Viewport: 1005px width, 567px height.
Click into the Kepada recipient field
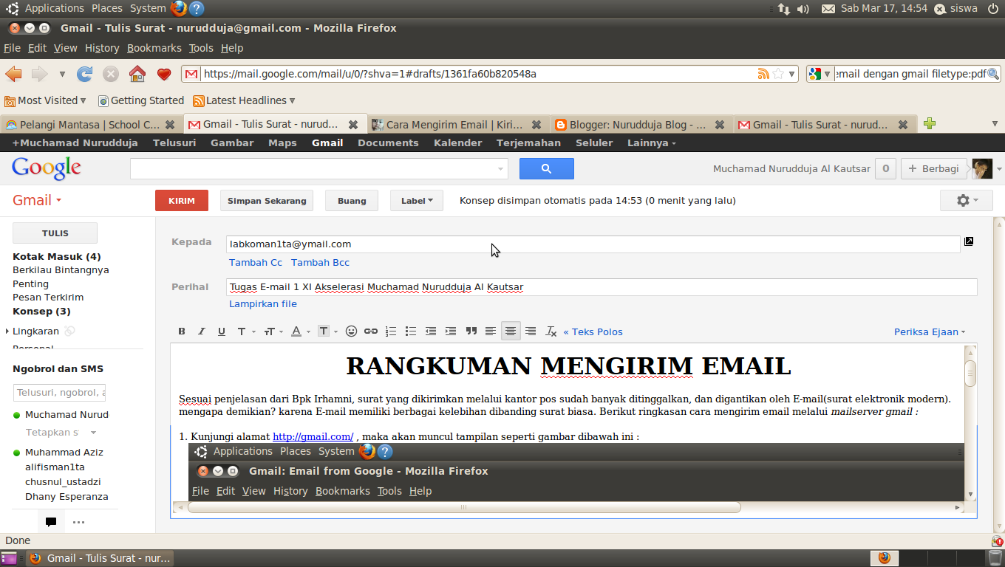click(x=593, y=244)
